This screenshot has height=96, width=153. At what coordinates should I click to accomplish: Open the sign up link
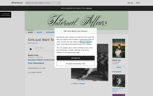pyautogui.click(x=130, y=3)
